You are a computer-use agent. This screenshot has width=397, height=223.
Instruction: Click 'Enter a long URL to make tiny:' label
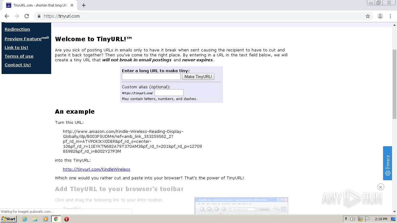(156, 71)
